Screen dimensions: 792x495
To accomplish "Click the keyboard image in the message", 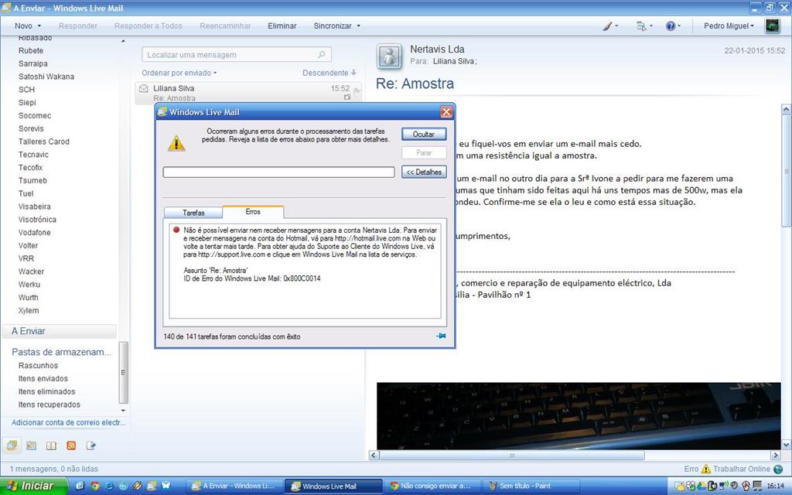I will point(579,415).
